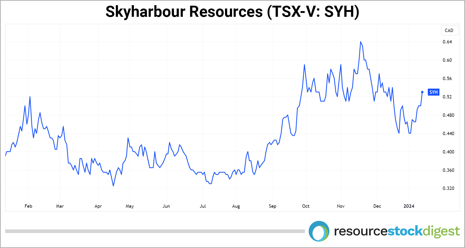Click the Dec label on the time axis
Image resolution: width=465 pixels, height=248 pixels.
click(377, 206)
